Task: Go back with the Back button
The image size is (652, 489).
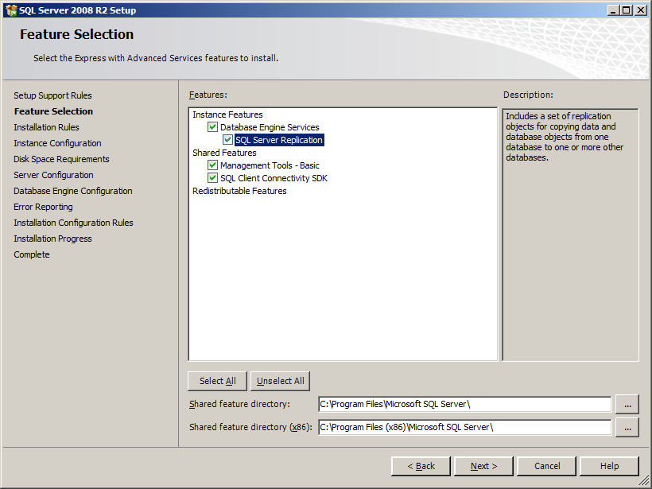Action: 421,466
